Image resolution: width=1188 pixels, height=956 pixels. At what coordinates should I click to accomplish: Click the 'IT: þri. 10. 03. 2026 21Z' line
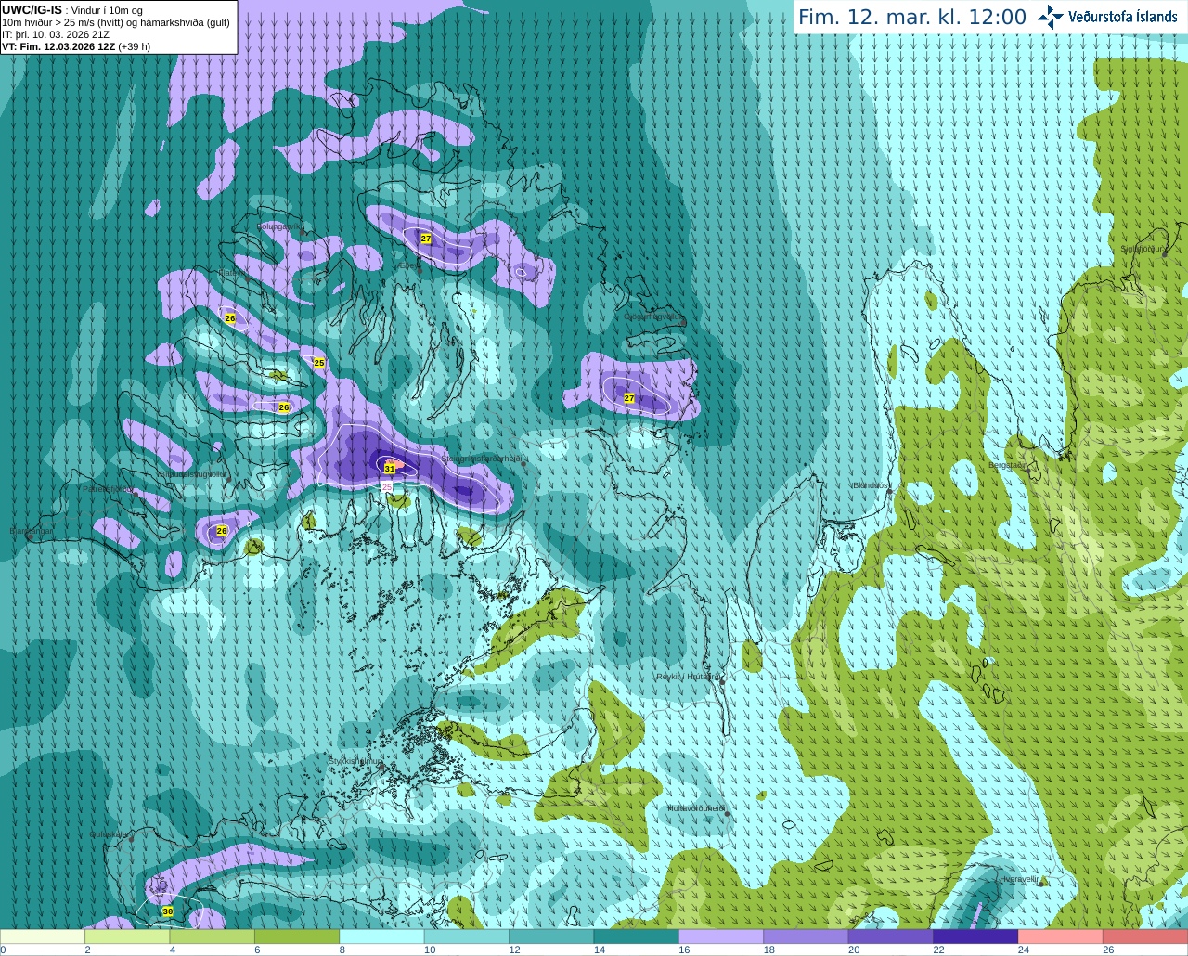coord(56,34)
